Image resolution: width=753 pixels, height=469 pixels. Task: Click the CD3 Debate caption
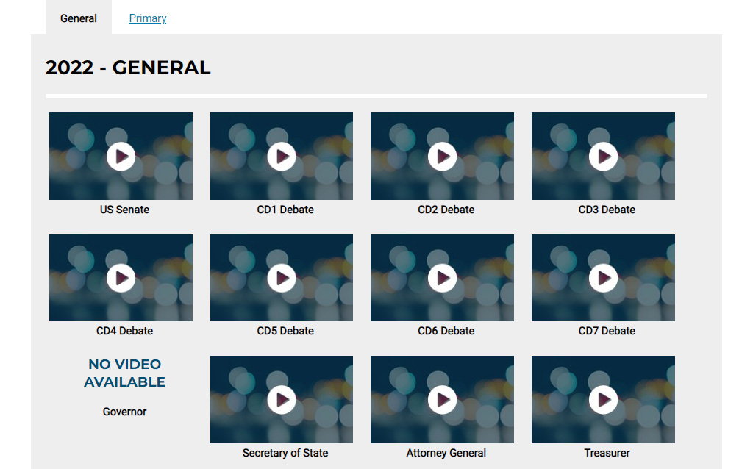607,210
